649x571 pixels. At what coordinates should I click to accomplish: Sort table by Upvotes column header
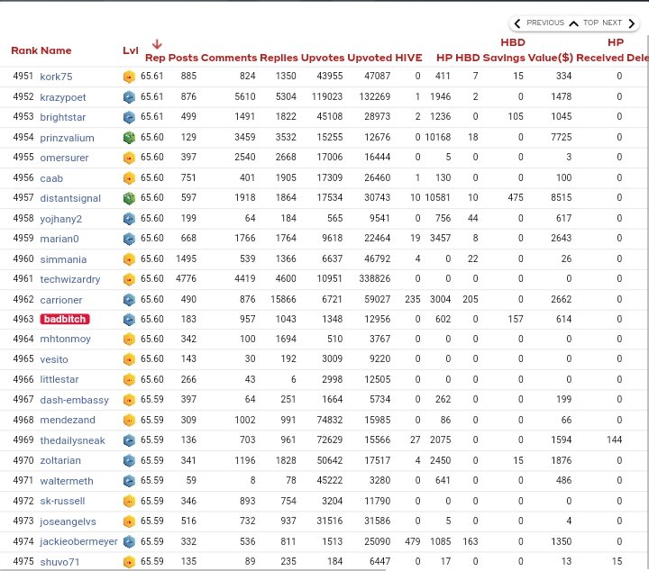(323, 58)
